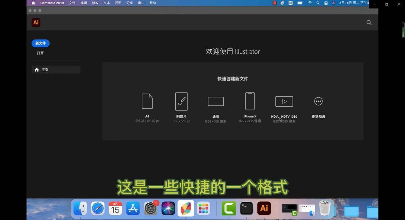Open the 视图 menu in menu bar

pos(118,3)
